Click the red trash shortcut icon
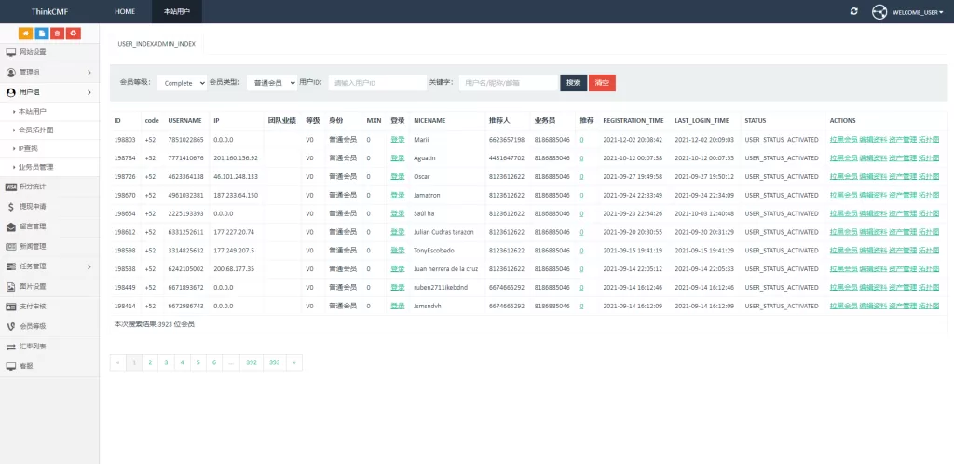This screenshot has height=464, width=954. [57, 34]
